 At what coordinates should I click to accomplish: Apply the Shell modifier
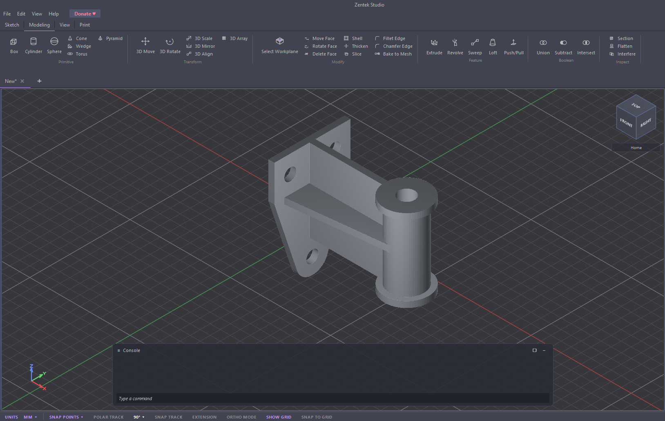click(x=353, y=38)
